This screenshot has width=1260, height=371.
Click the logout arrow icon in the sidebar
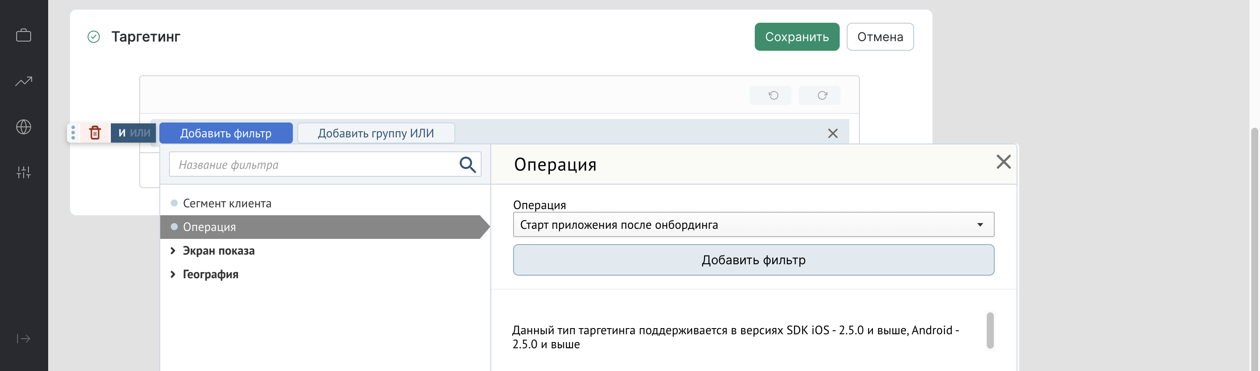pos(24,339)
